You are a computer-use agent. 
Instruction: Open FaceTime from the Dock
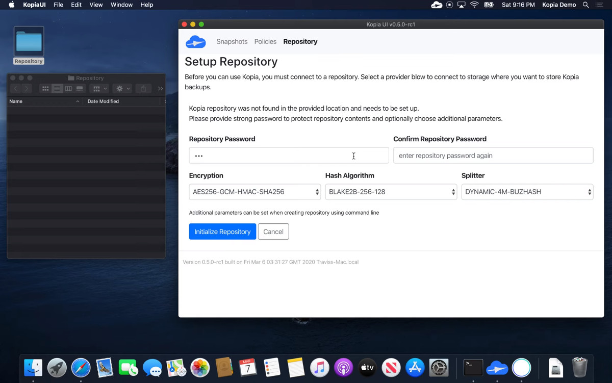129,367
